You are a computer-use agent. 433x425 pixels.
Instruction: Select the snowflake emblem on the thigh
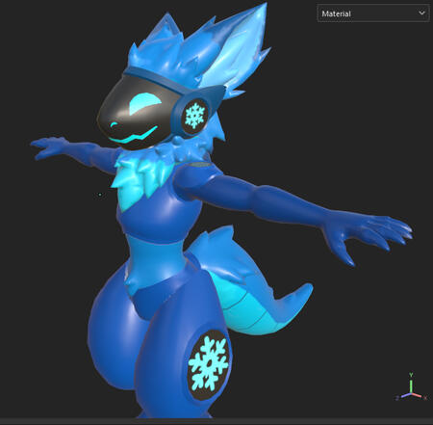209,365
